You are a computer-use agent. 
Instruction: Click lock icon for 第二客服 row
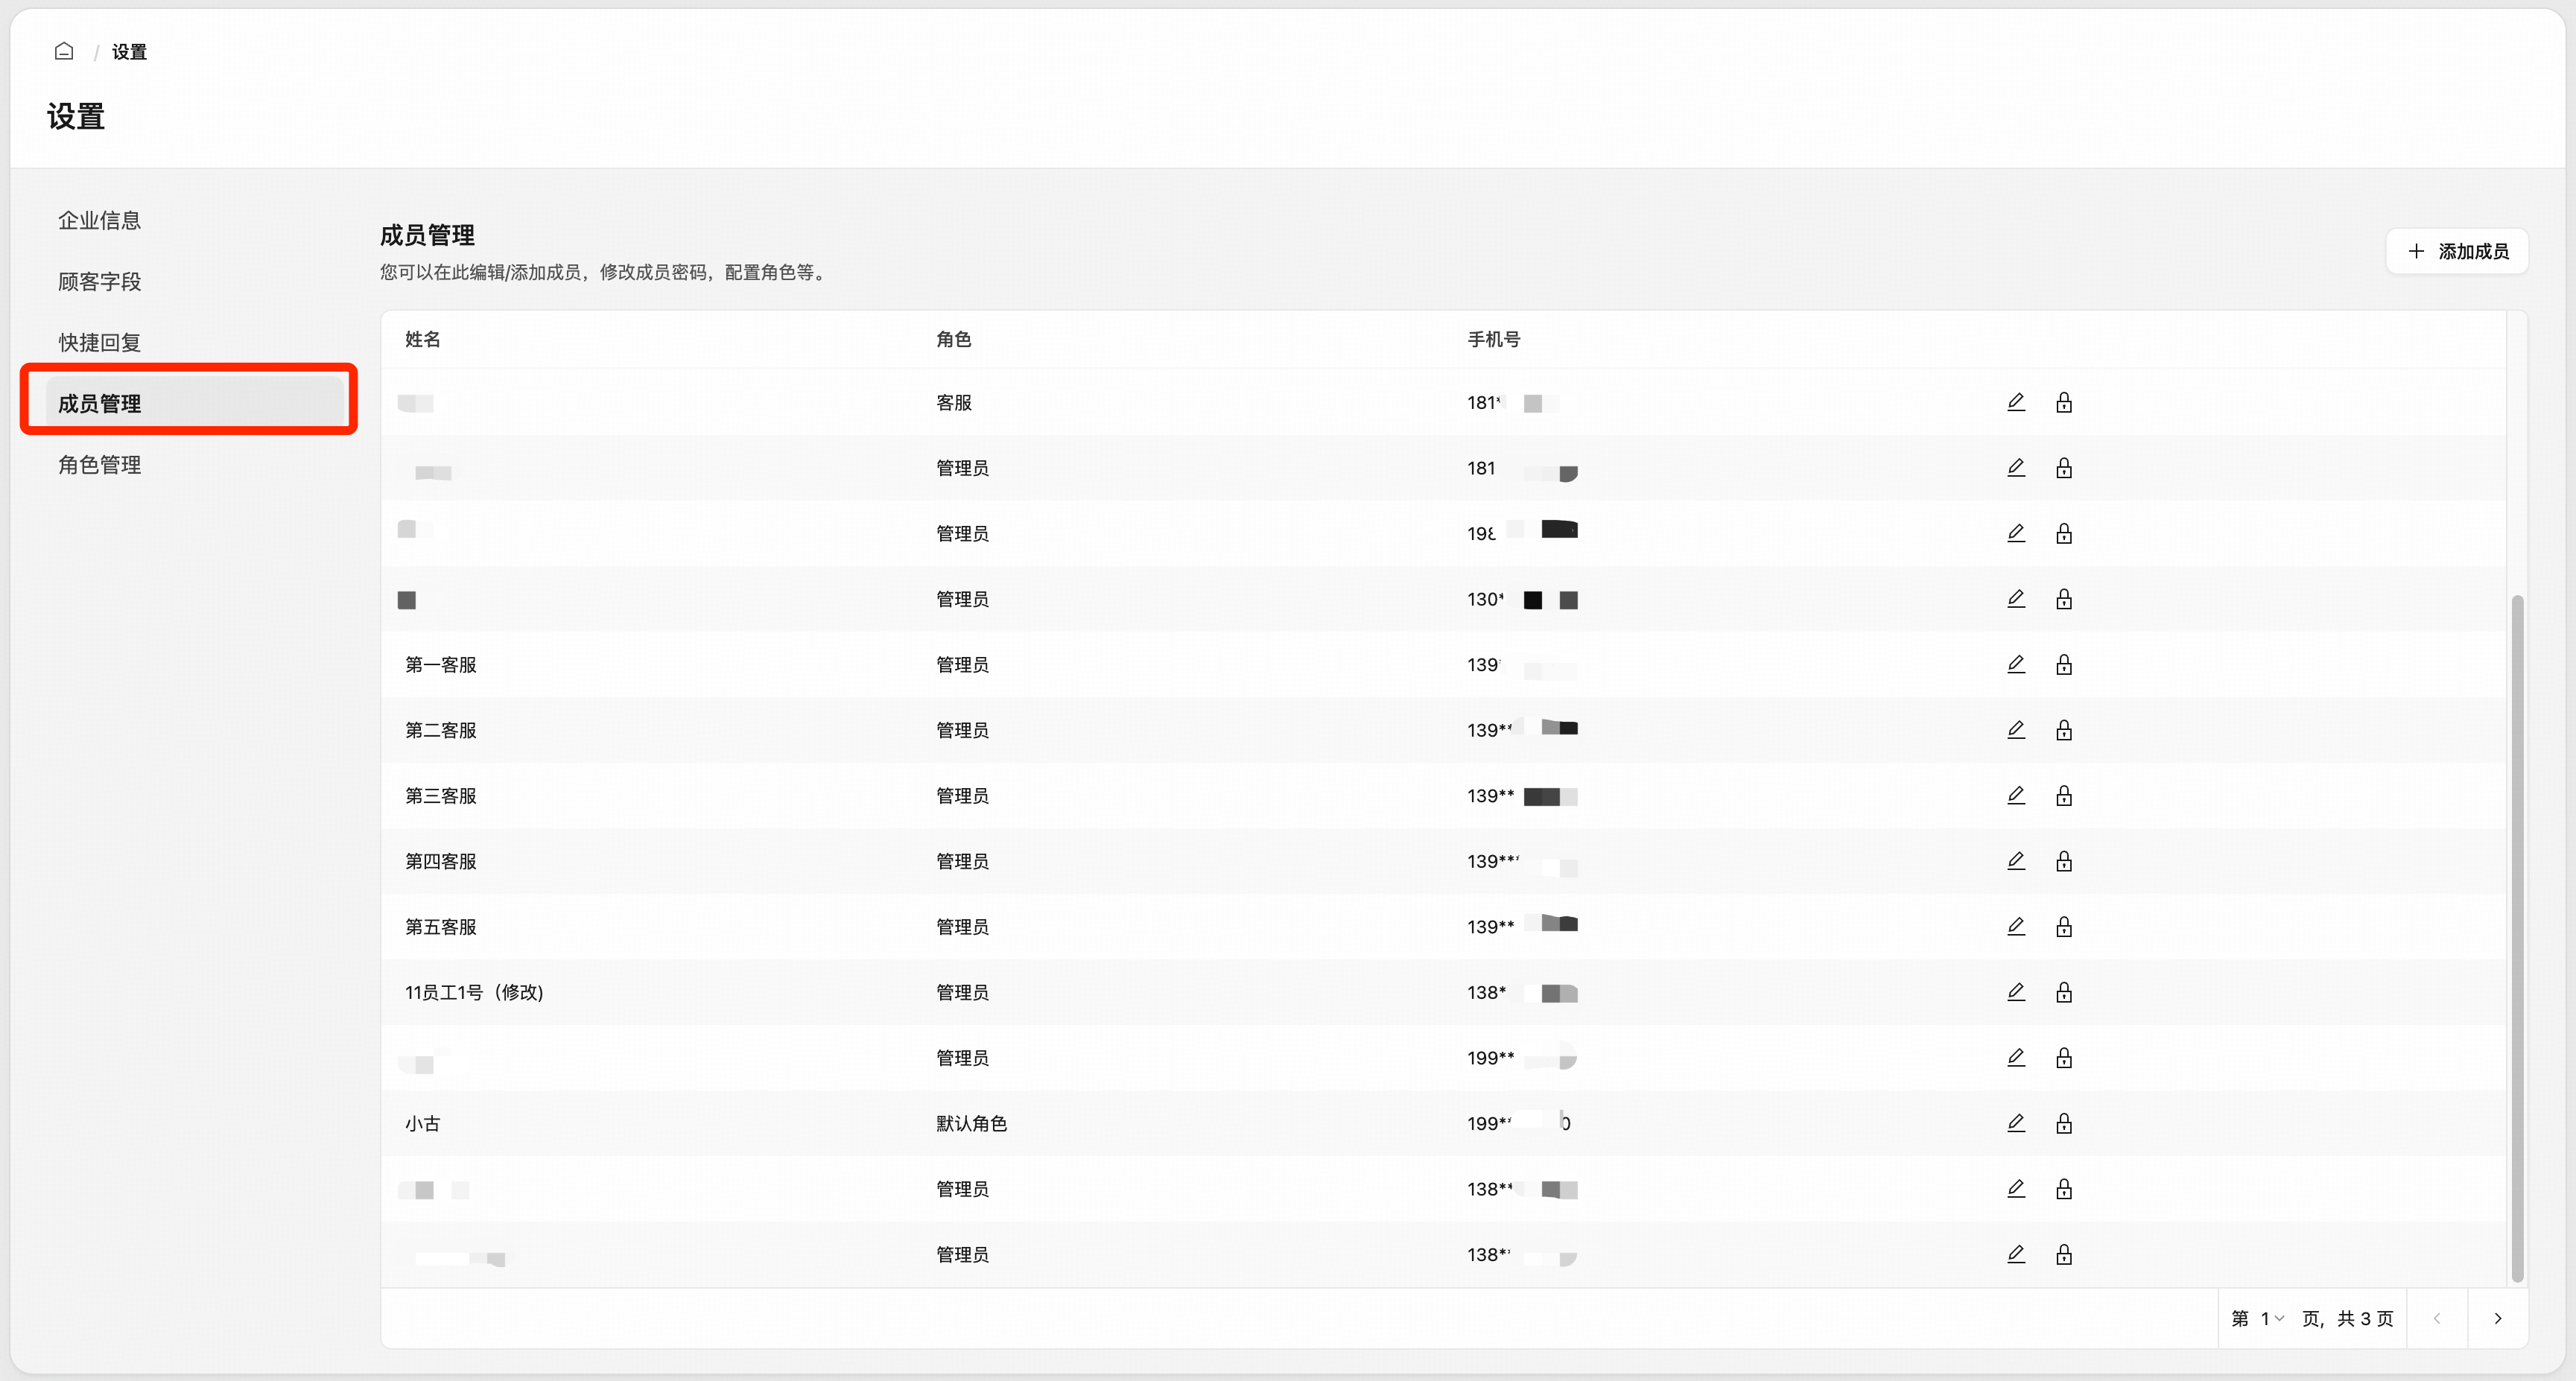point(2063,730)
